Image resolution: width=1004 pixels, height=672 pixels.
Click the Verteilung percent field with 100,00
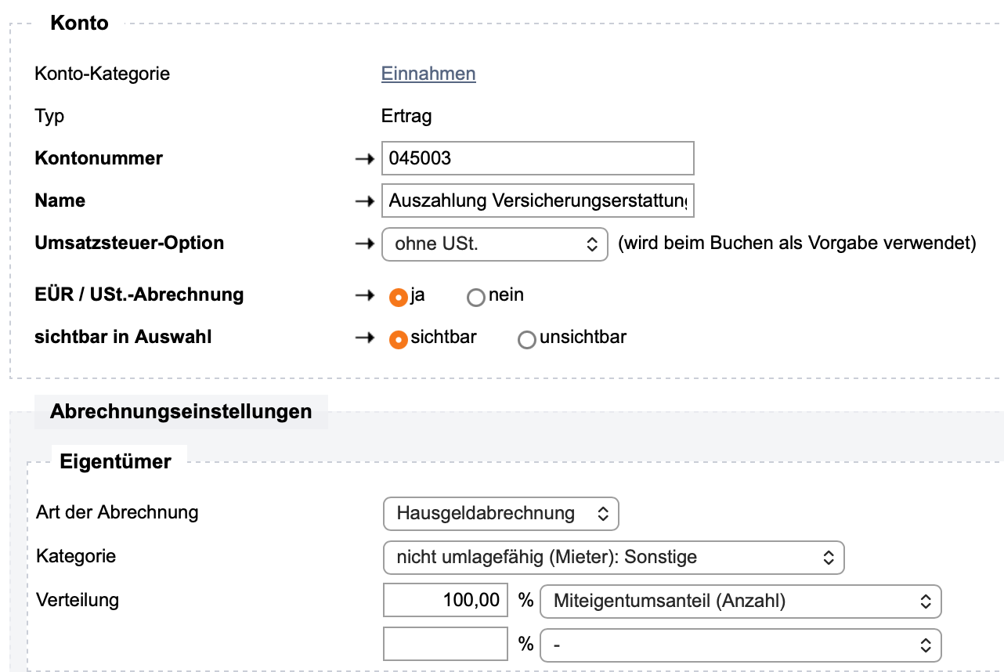click(x=446, y=601)
